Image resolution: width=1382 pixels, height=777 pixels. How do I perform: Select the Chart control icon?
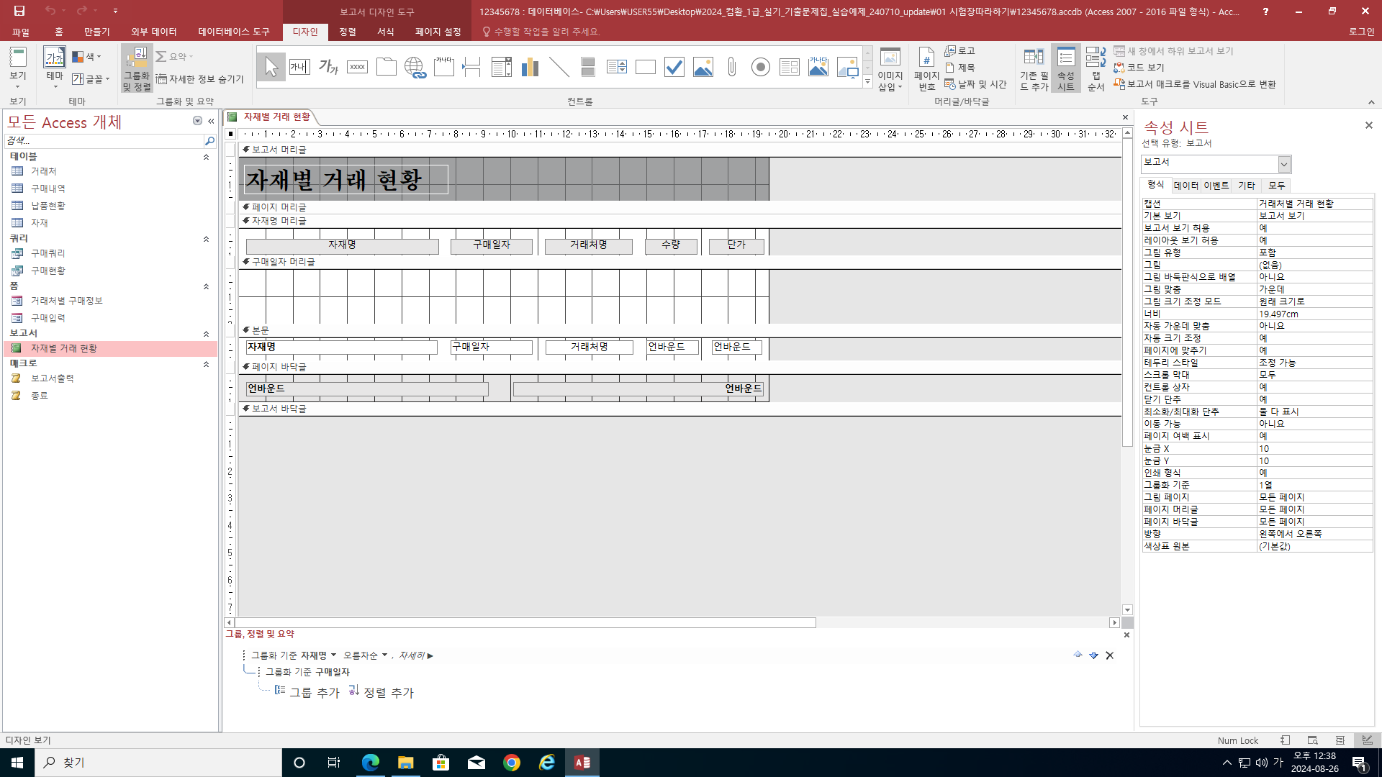[530, 67]
